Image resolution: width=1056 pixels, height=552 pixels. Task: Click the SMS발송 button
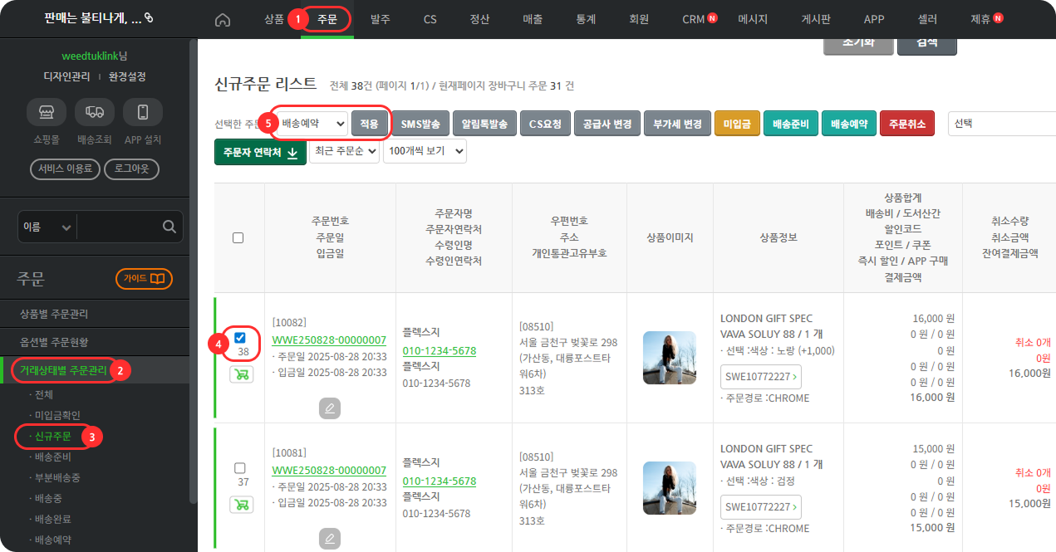[420, 124]
